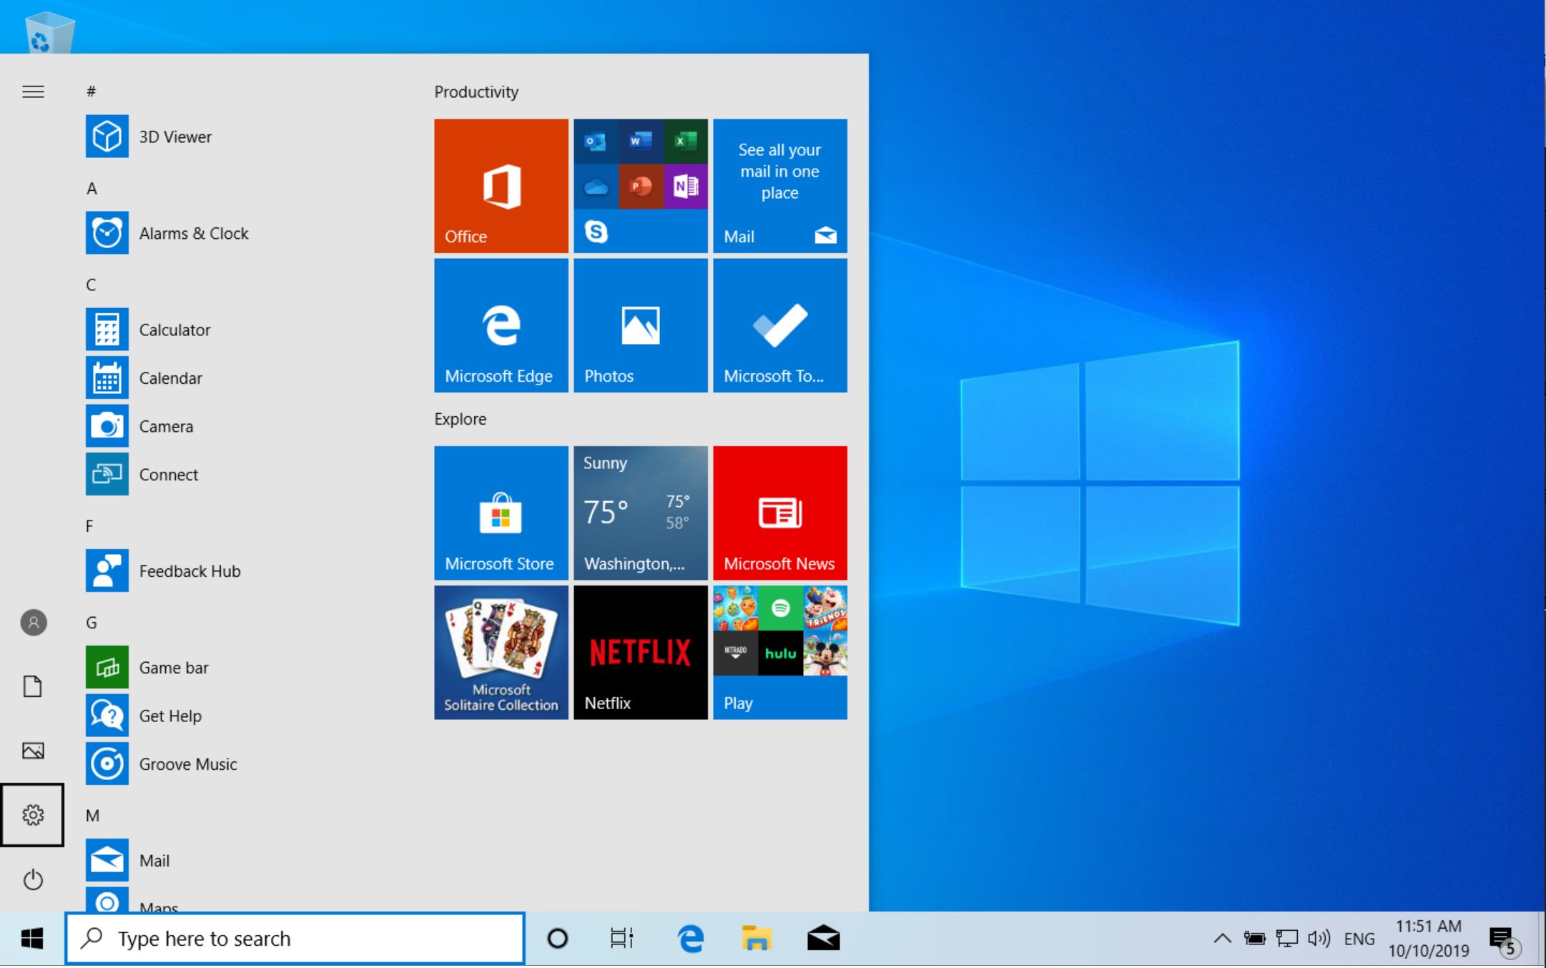The height and width of the screenshot is (968, 1546).
Task: Open the Power options icon
Action: coord(33,881)
